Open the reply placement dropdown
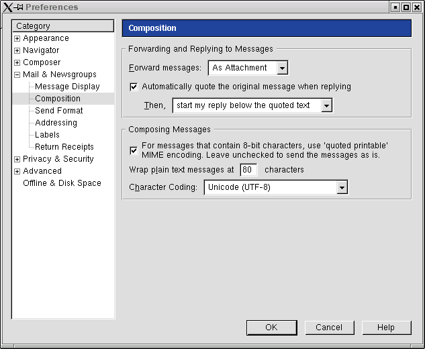The height and width of the screenshot is (349, 425). [x=326, y=105]
